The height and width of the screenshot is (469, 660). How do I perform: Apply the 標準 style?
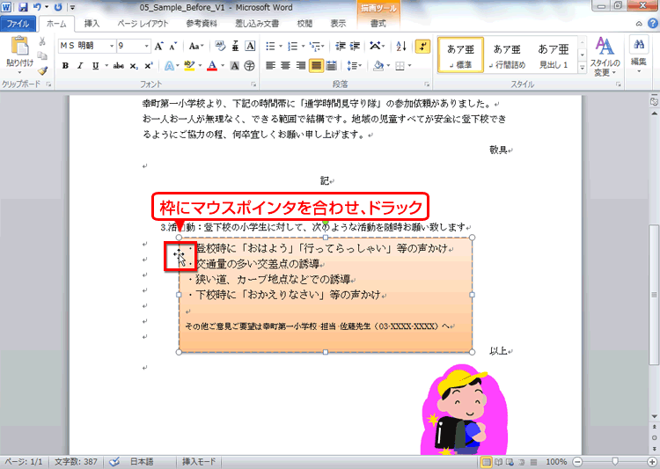460,55
